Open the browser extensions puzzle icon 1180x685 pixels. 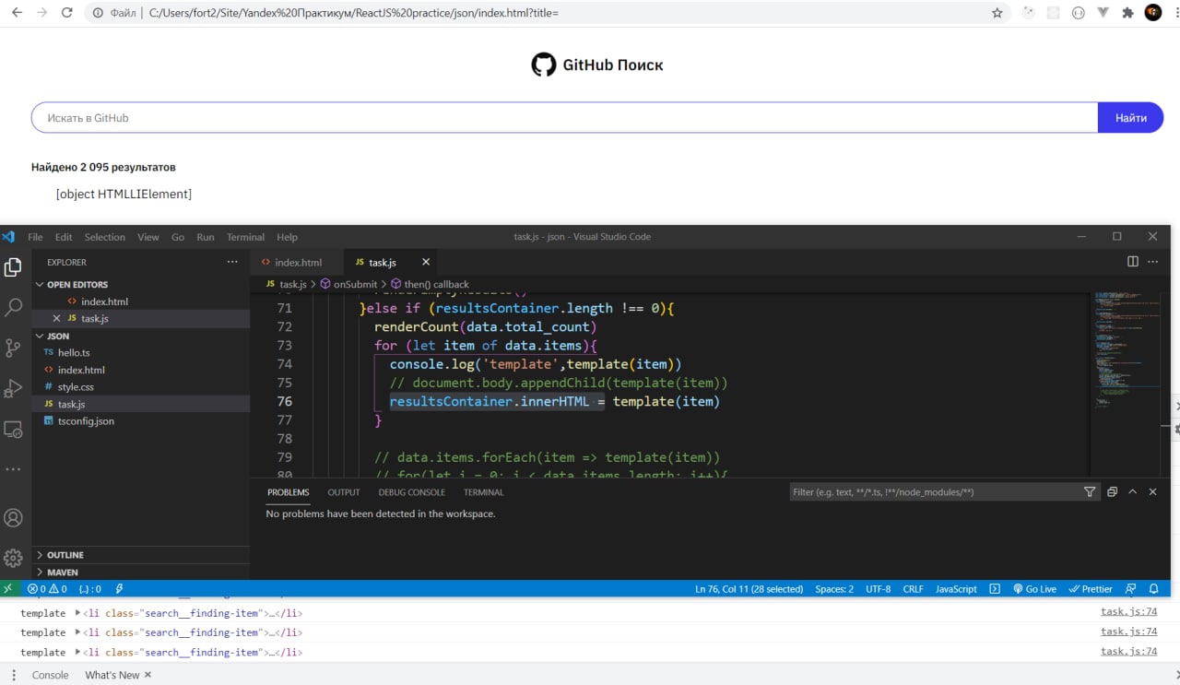(x=1127, y=13)
